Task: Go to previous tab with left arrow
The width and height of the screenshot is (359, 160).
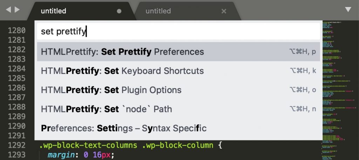Action: [8, 9]
